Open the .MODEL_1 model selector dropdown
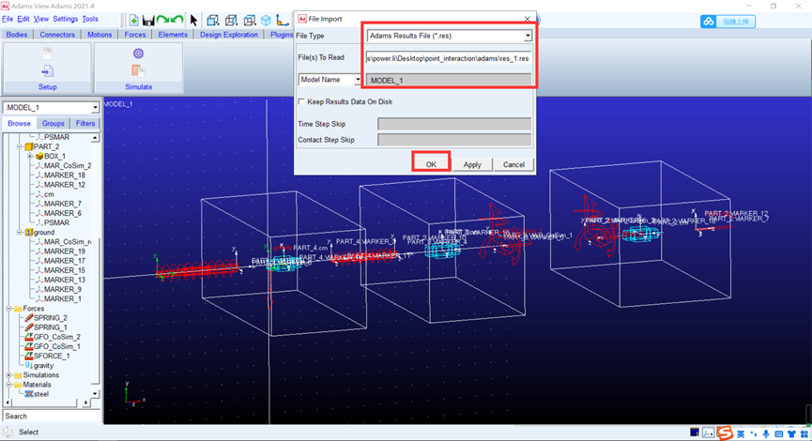 click(96, 108)
